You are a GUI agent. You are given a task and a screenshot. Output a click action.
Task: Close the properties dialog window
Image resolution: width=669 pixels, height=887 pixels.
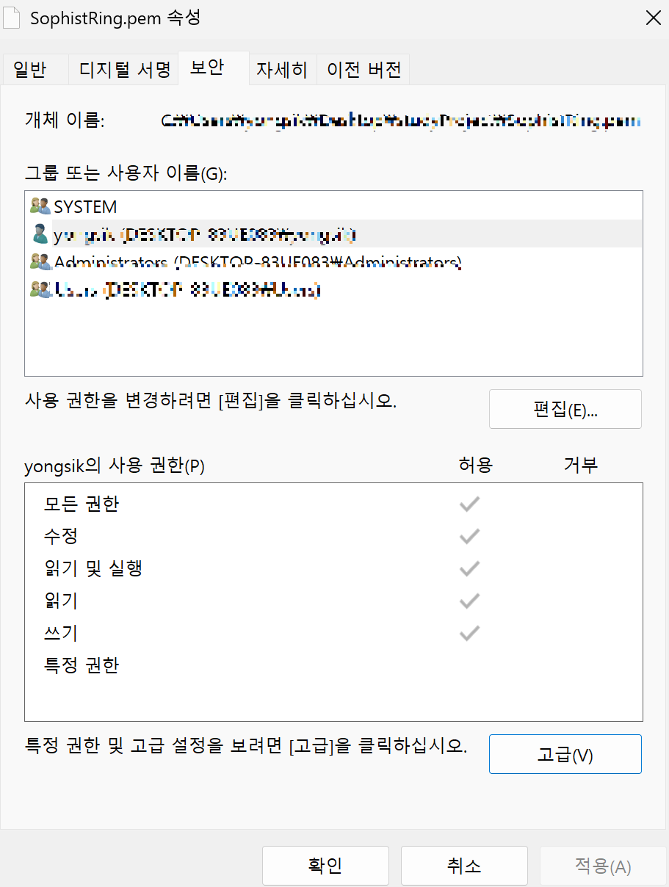tap(652, 18)
